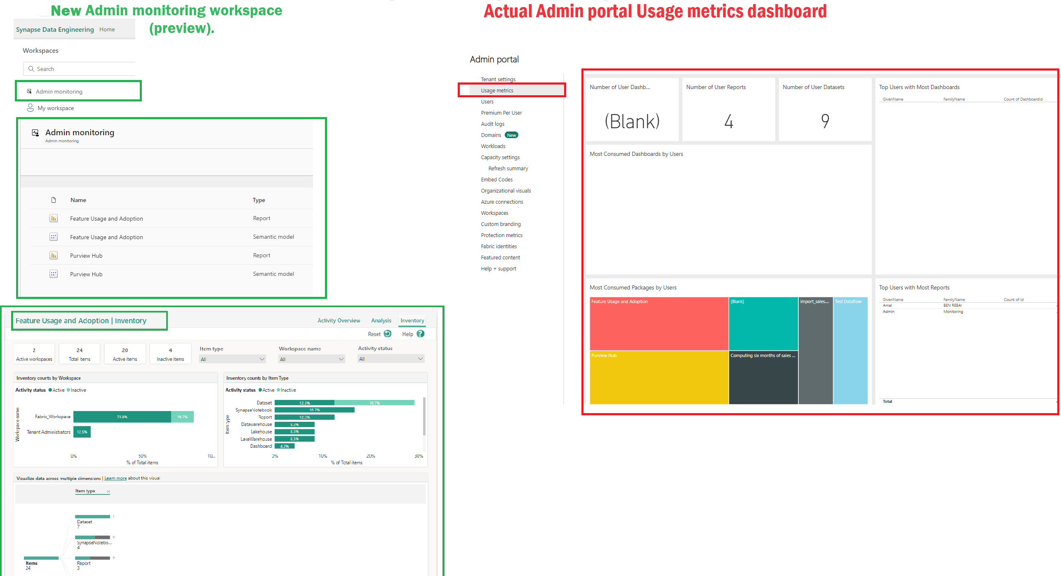
Task: Select the Admin monitoring workspace entry
Action: click(x=78, y=91)
